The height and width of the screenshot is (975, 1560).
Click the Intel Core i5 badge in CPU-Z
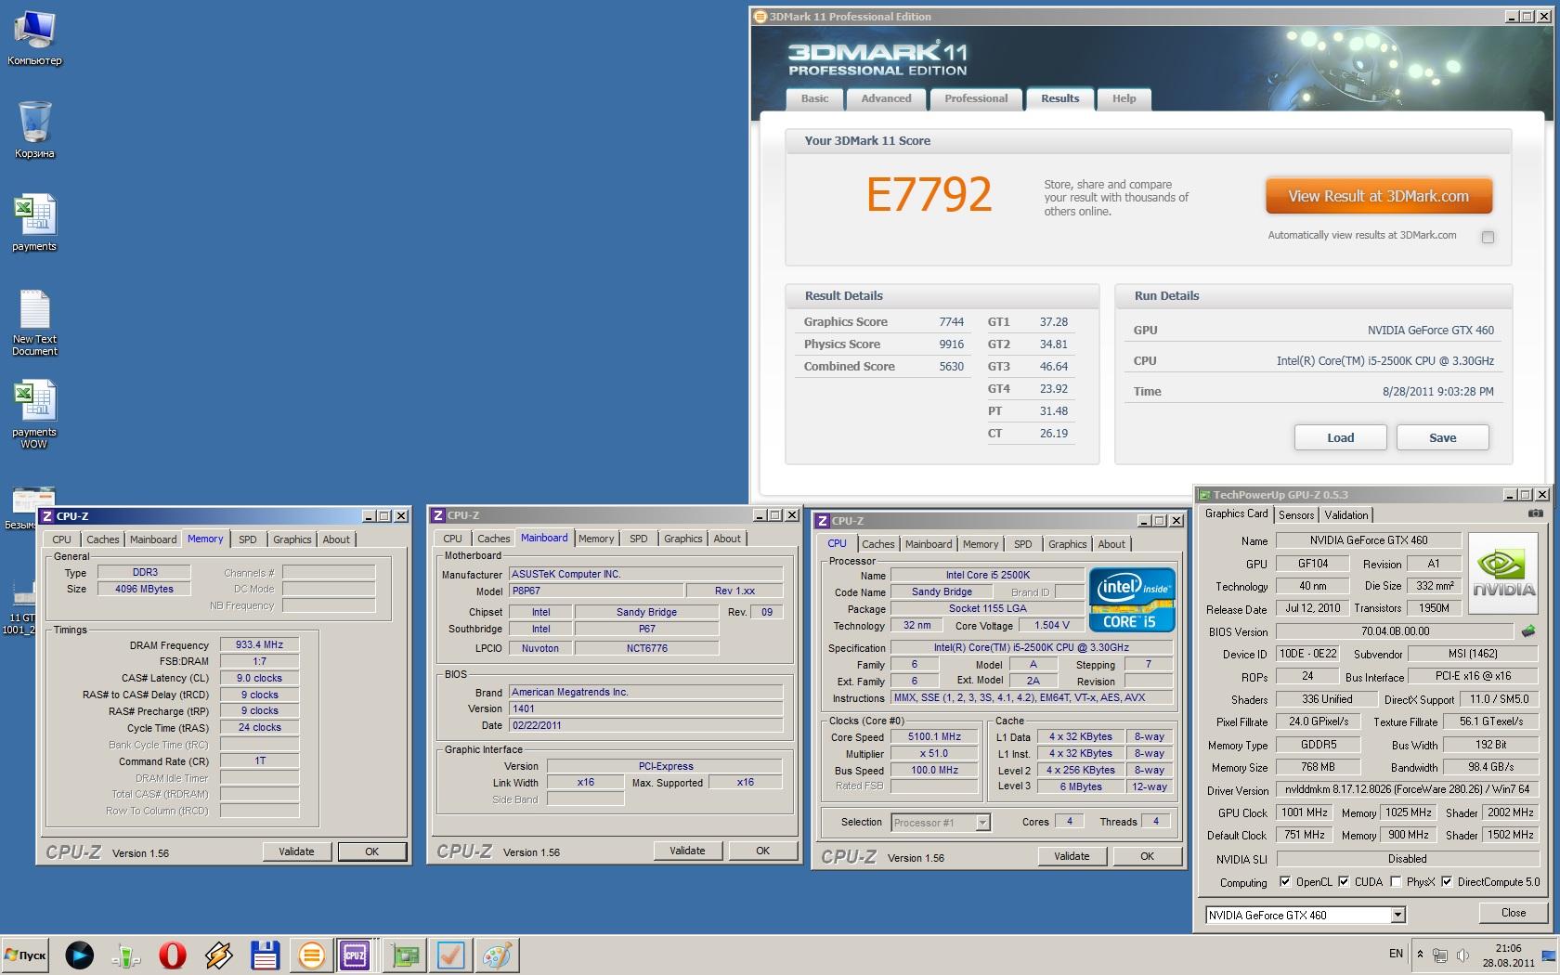click(1131, 600)
